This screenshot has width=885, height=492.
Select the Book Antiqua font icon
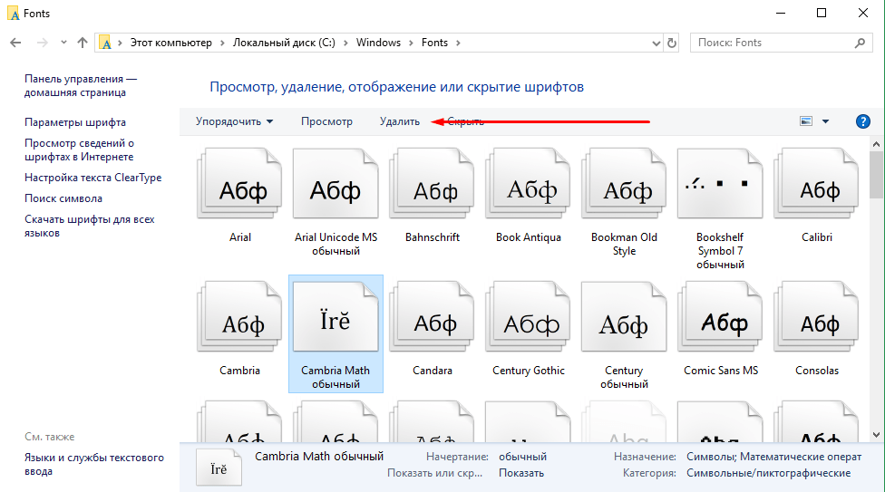pyautogui.click(x=529, y=184)
